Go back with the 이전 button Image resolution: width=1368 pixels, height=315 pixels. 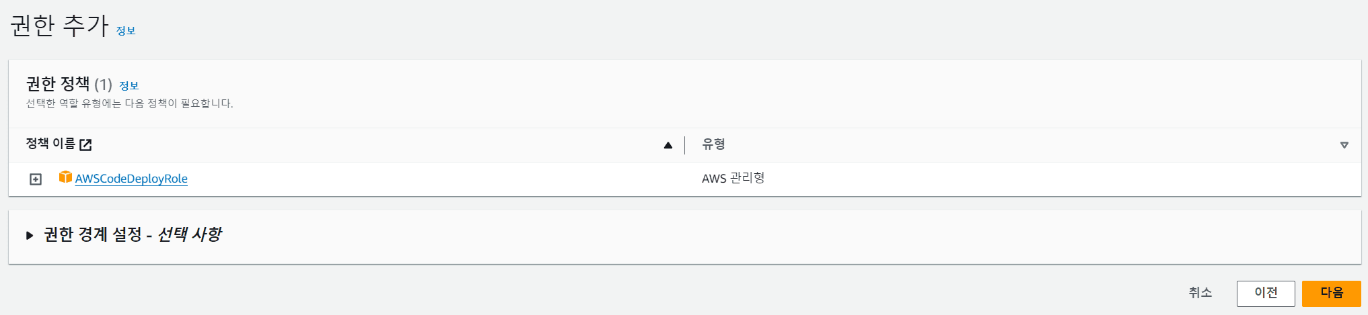click(x=1265, y=293)
